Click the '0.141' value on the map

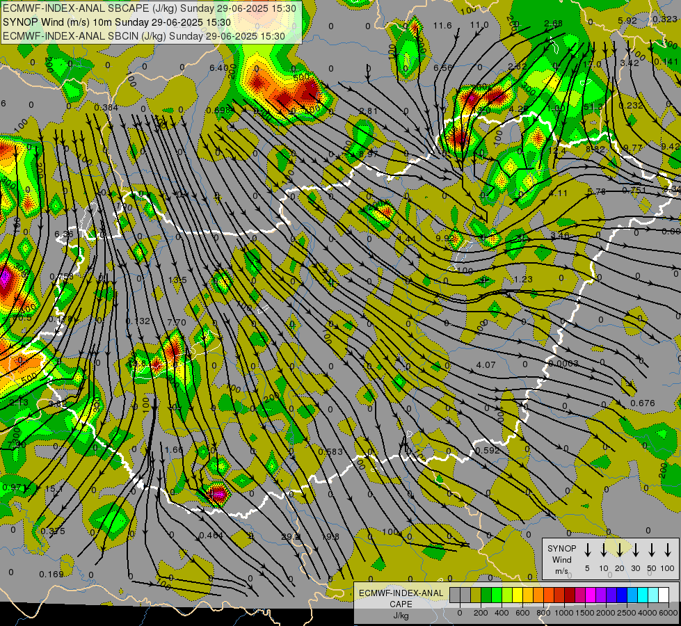pos(666,62)
